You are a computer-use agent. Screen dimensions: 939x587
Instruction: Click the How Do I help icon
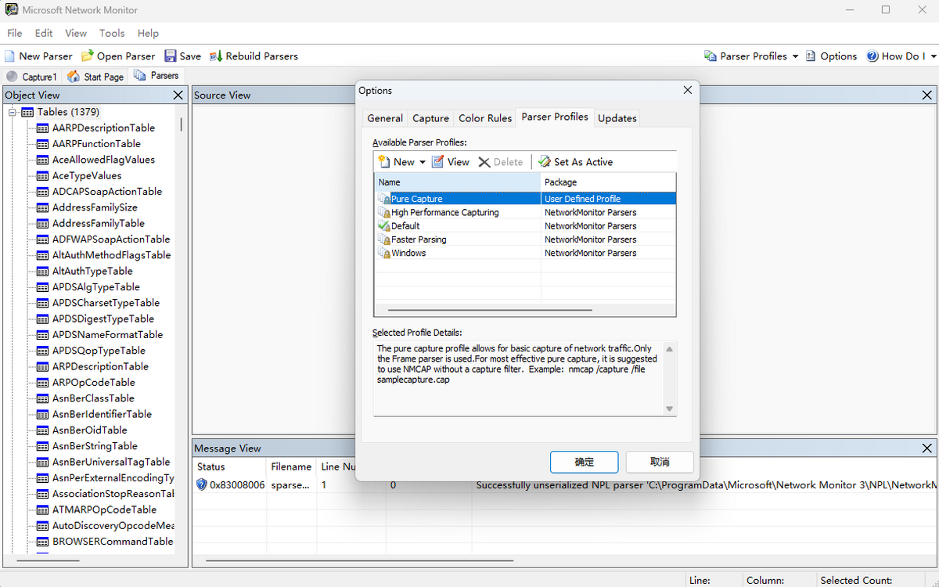point(872,56)
